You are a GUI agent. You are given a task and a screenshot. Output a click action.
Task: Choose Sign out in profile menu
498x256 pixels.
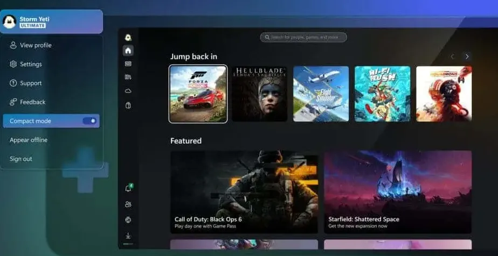pyautogui.click(x=51, y=159)
